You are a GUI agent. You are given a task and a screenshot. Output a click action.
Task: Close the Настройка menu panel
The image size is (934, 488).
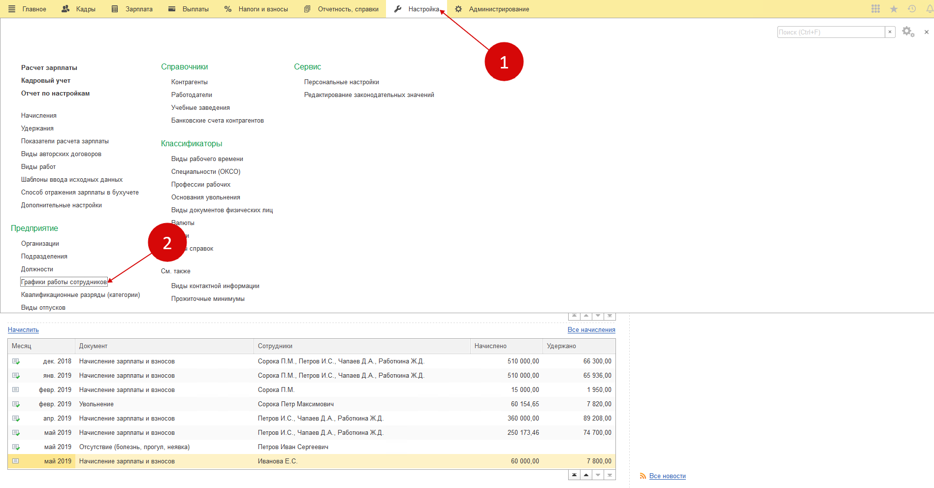tap(927, 32)
